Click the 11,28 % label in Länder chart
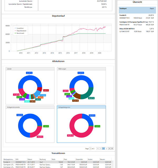 [x=16, y=95]
